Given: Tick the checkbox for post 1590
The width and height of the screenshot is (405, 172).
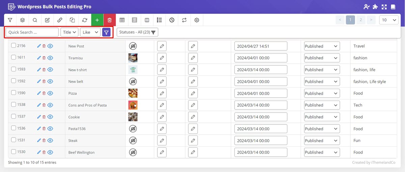Looking at the screenshot, I should [13, 93].
